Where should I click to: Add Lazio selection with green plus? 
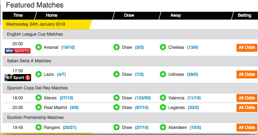click(39, 74)
